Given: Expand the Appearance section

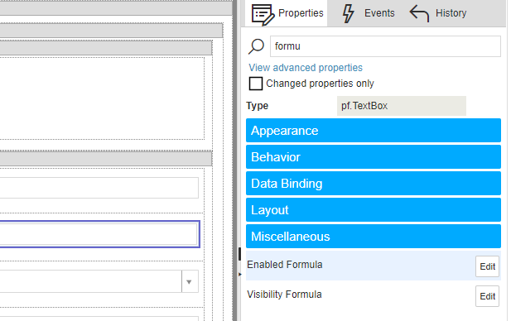Looking at the screenshot, I should coord(374,131).
